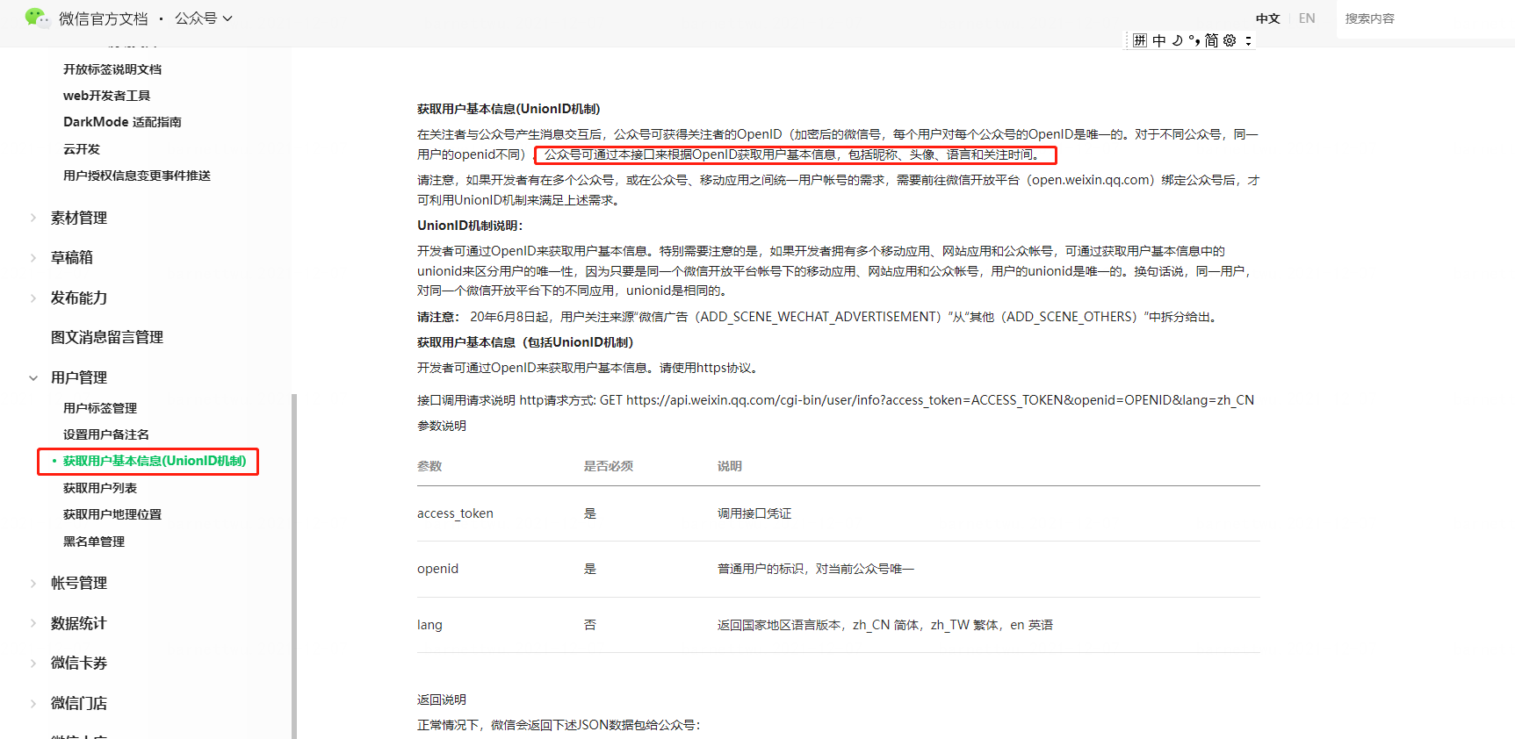Click the api.weixin.qq.com request URL
This screenshot has height=739, width=1515.
click(940, 400)
